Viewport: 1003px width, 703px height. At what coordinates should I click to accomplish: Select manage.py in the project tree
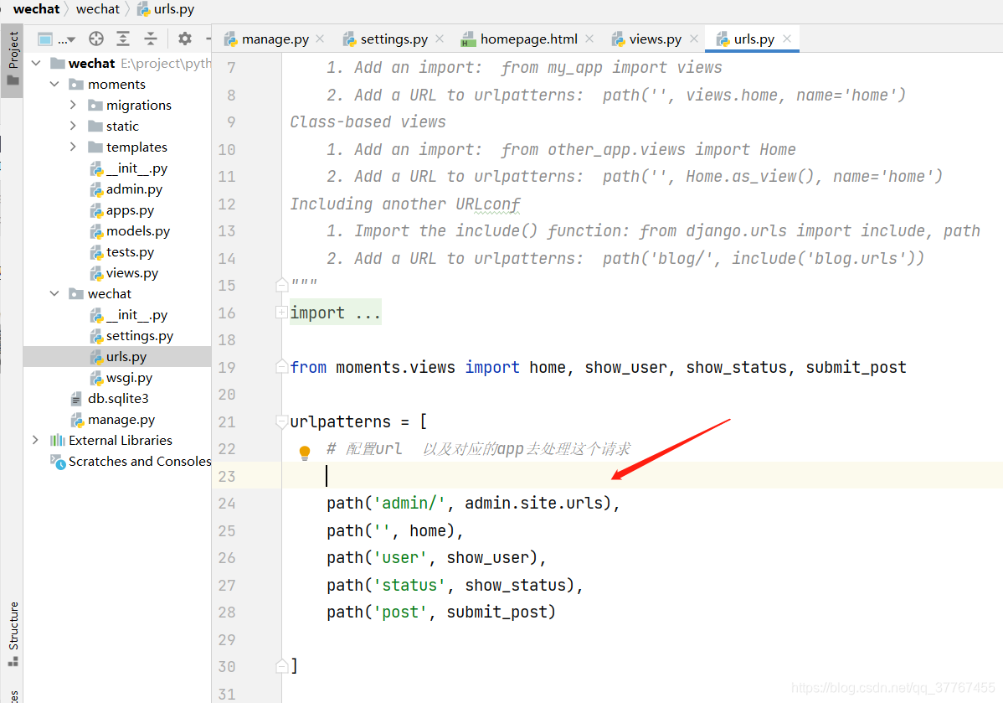click(121, 419)
